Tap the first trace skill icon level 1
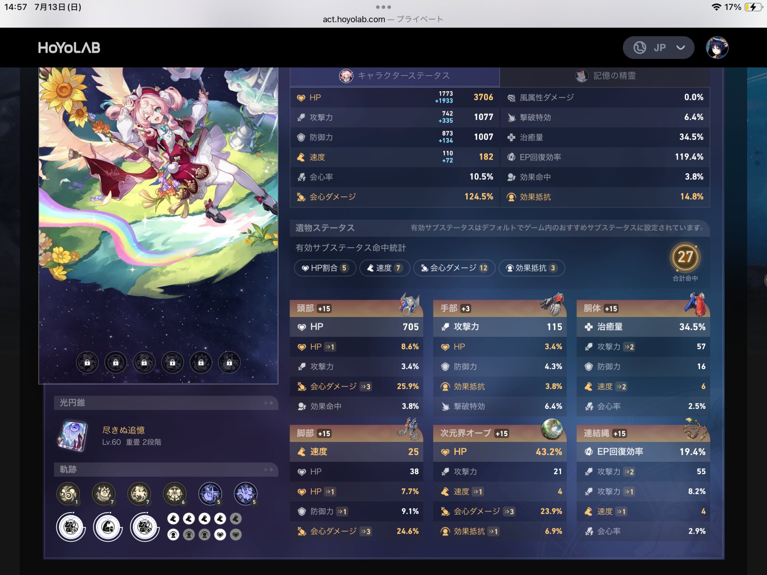This screenshot has width=767, height=575. 68,494
